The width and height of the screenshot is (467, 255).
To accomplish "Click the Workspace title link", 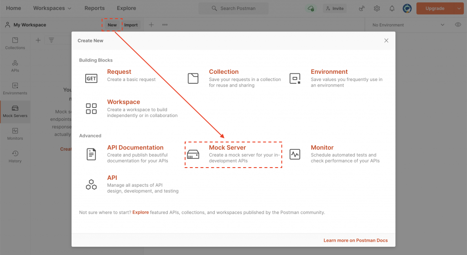I will click(124, 102).
